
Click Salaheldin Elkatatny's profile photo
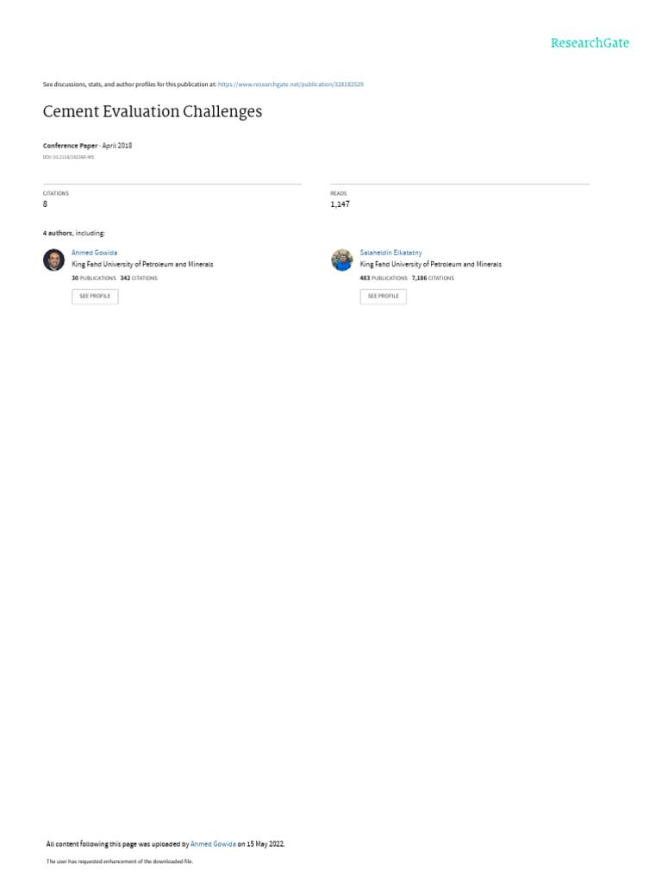click(x=342, y=260)
